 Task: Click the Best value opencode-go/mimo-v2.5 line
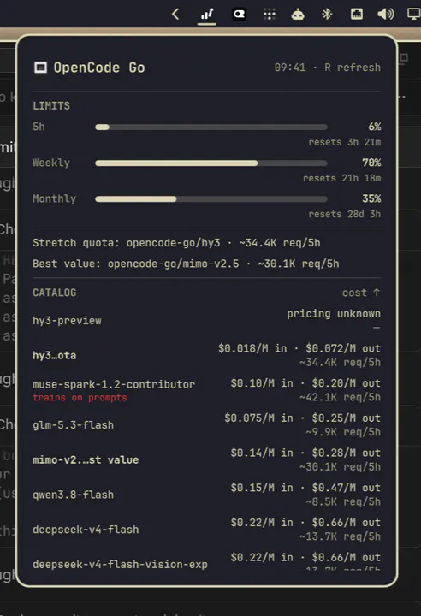186,264
